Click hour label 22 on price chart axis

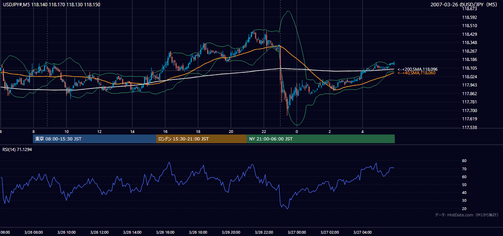point(264,132)
